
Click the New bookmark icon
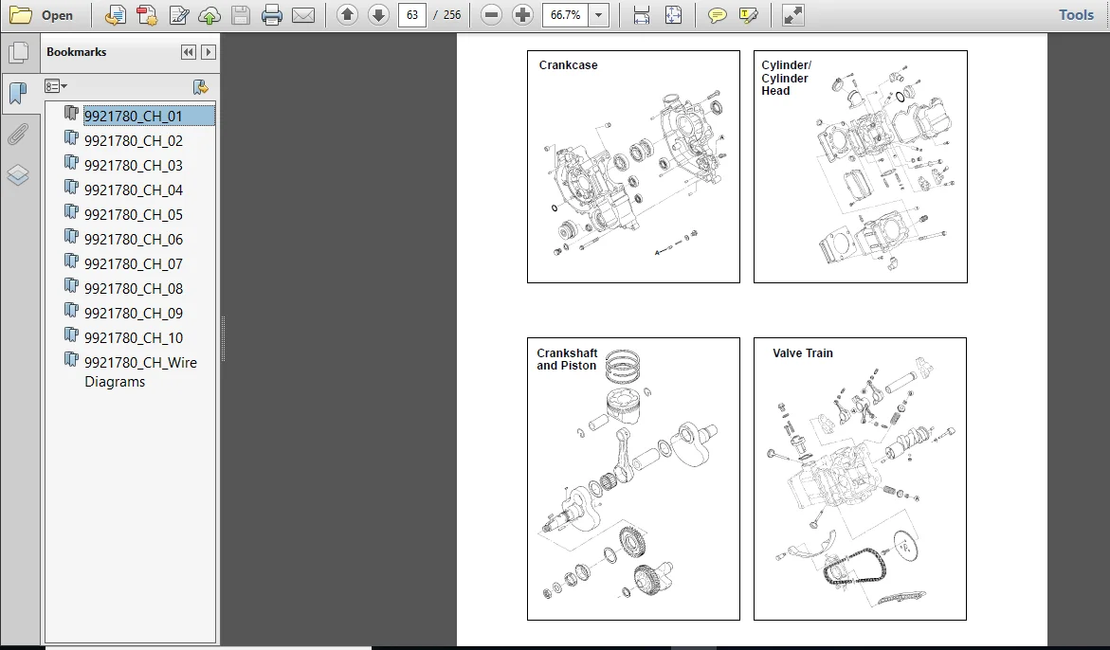200,87
